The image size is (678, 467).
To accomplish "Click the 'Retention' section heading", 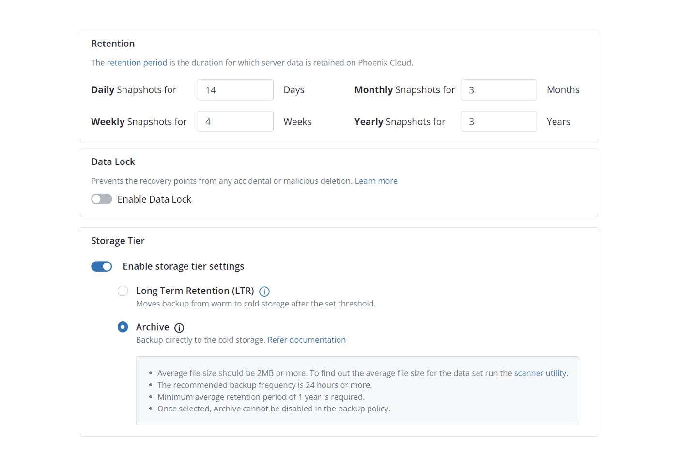I will (113, 44).
